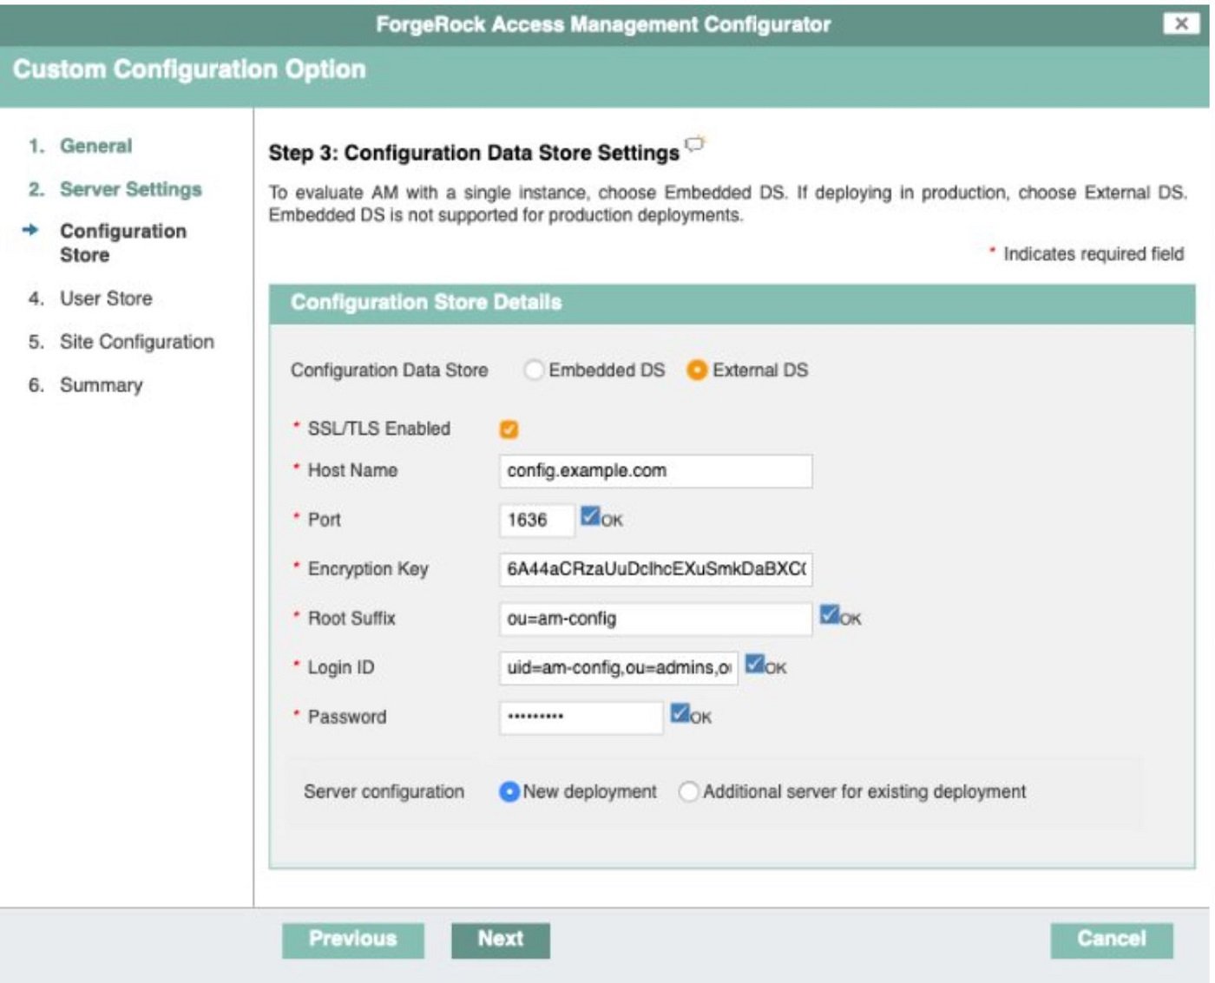Choose New deployment server configuration
Viewport: 1215px width, 983px height.
tap(510, 792)
